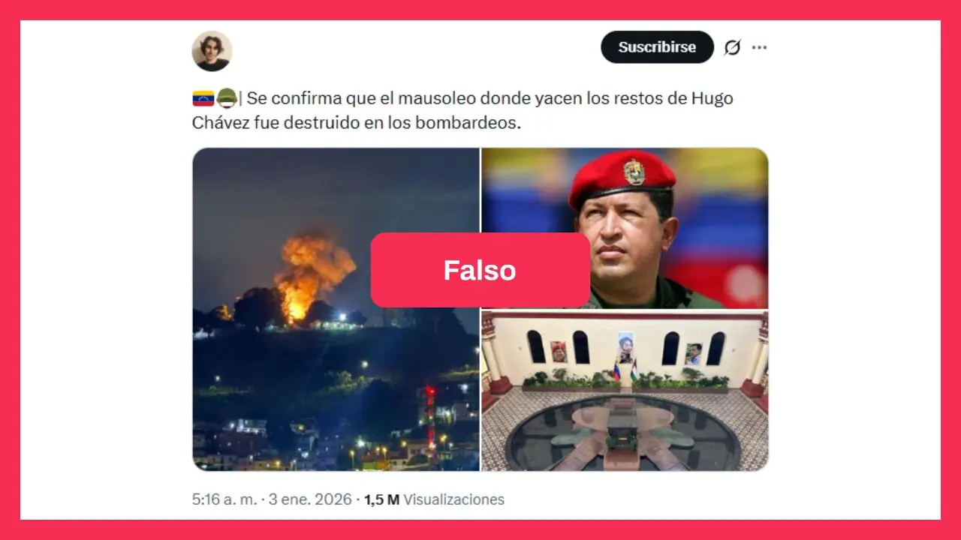Open the night explosion photo

click(x=336, y=309)
